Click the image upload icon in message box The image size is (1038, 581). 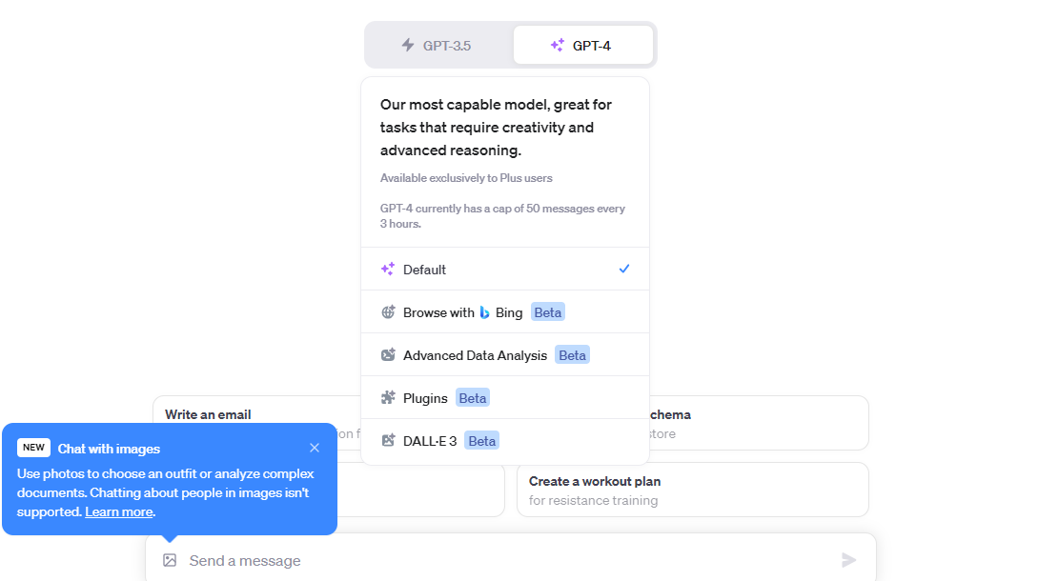tap(170, 560)
